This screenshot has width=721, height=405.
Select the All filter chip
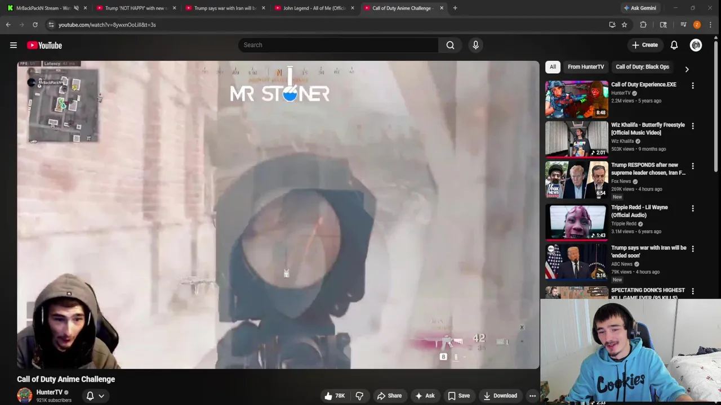pyautogui.click(x=553, y=67)
